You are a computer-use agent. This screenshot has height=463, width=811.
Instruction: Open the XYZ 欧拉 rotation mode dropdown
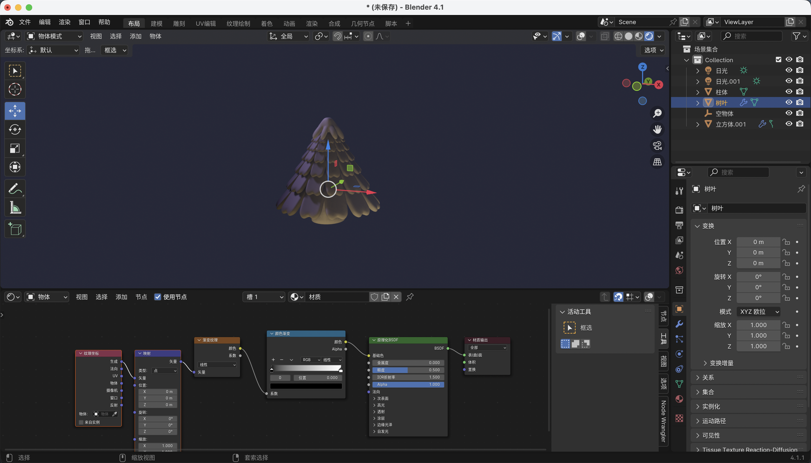click(759, 312)
